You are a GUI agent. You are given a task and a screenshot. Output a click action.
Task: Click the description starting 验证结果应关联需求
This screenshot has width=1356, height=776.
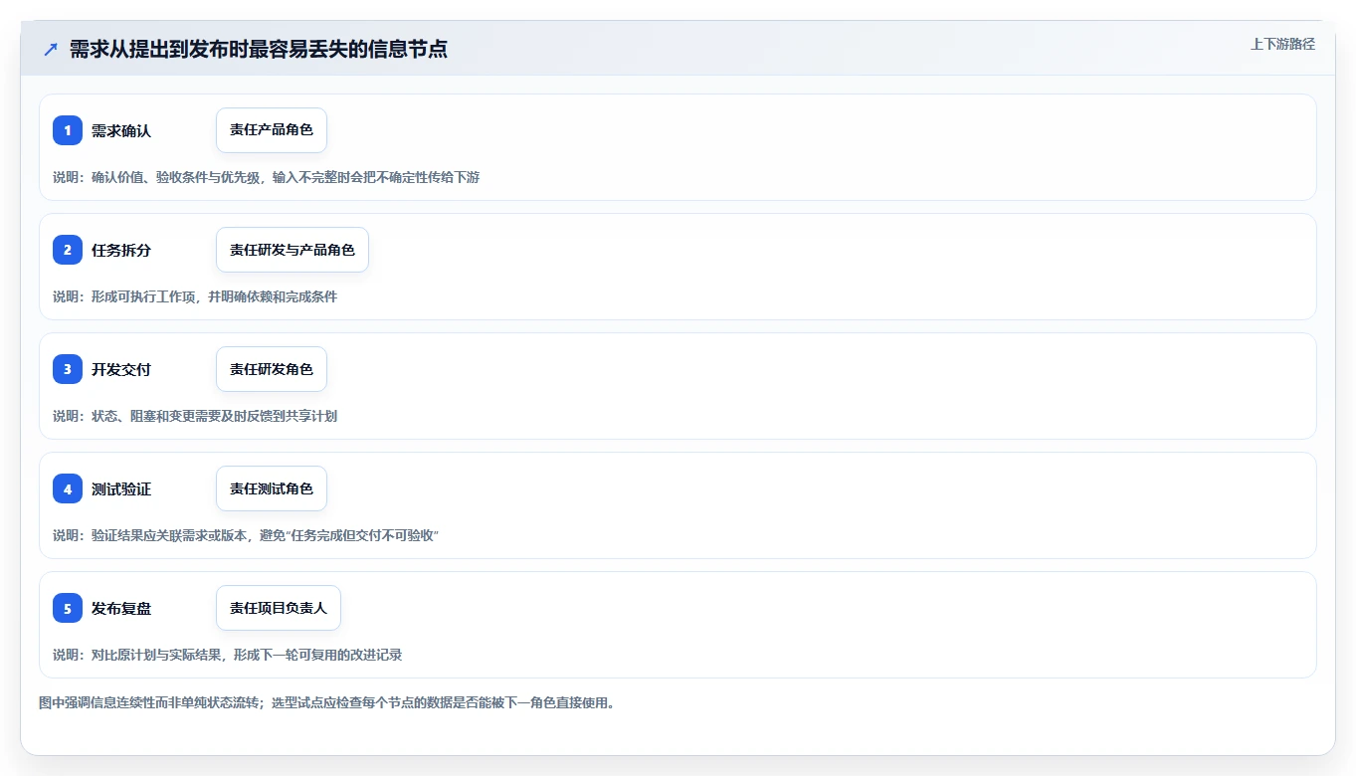[247, 535]
